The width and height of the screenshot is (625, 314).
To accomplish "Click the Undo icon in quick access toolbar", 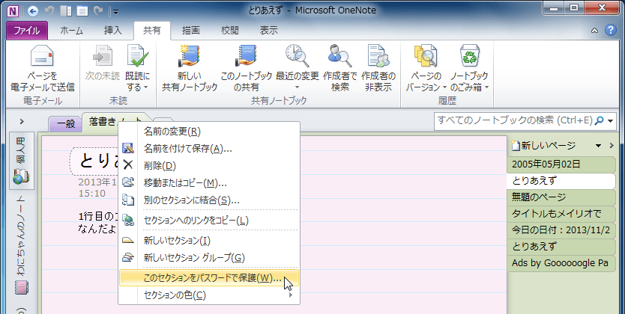I will point(49,10).
